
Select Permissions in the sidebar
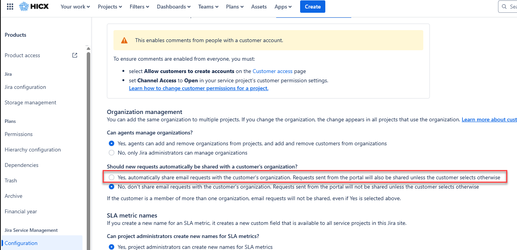pyautogui.click(x=19, y=134)
